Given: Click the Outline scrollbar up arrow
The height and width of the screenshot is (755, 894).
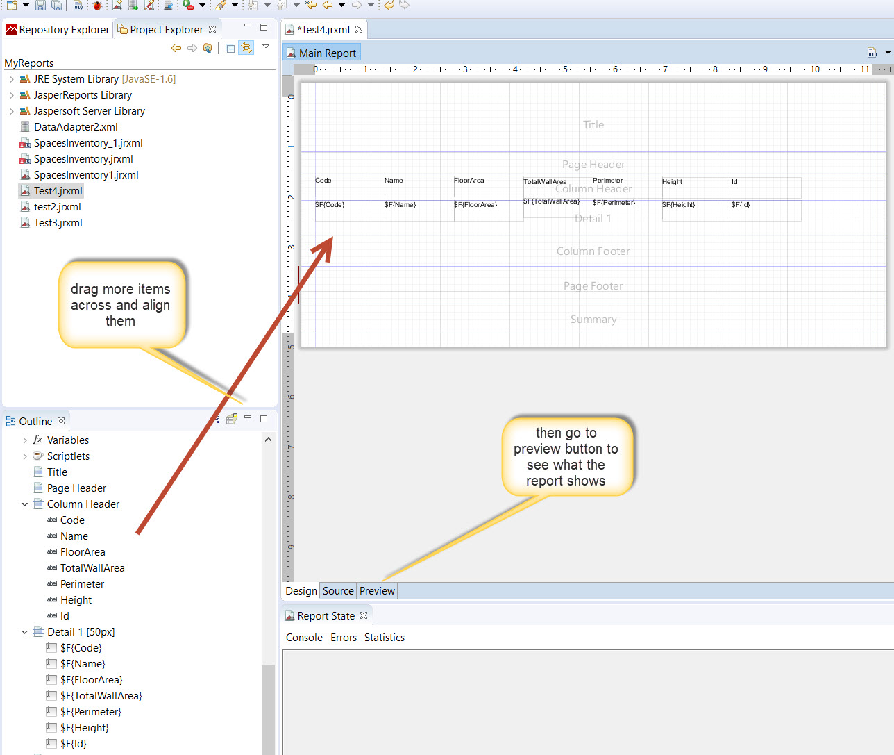Looking at the screenshot, I should [268, 440].
